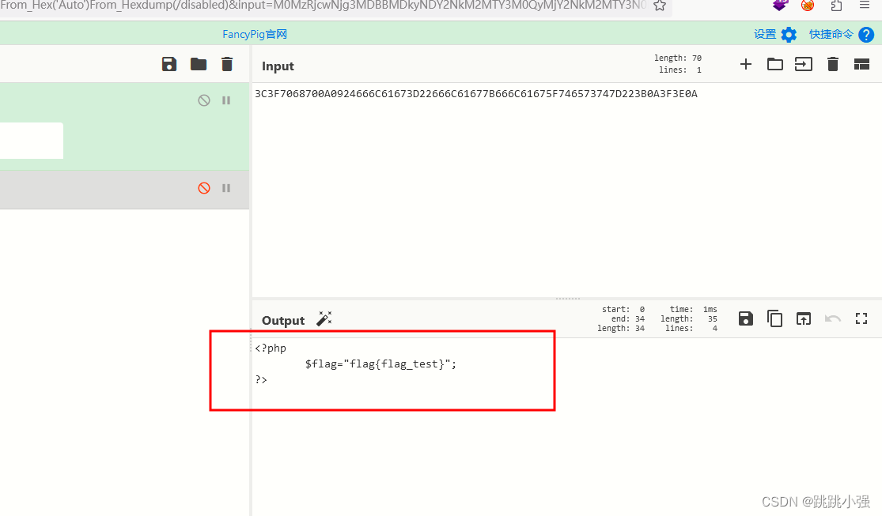Clear the recipe with the trash icon
Screen dimensions: 882x516
click(x=227, y=64)
